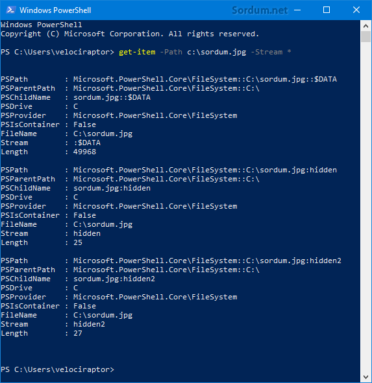Screen dimensions: 372x383
Task: Click PSPath value ending with 'jpg:hidden2'
Action: point(207,261)
